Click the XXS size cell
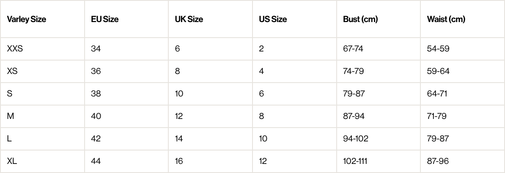The image size is (505, 173). pos(15,48)
